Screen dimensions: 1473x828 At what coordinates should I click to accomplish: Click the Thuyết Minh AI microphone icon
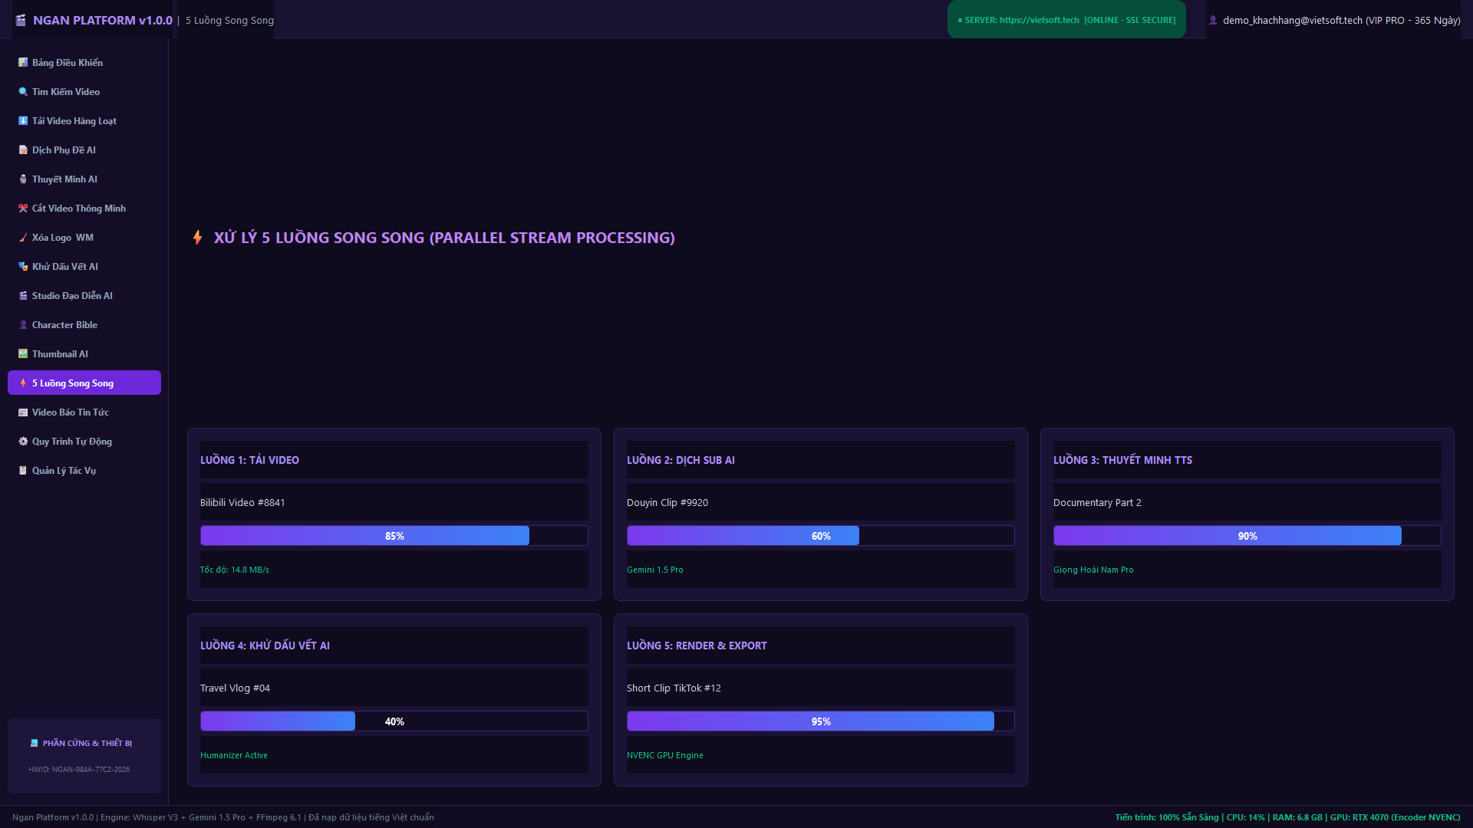(23, 179)
